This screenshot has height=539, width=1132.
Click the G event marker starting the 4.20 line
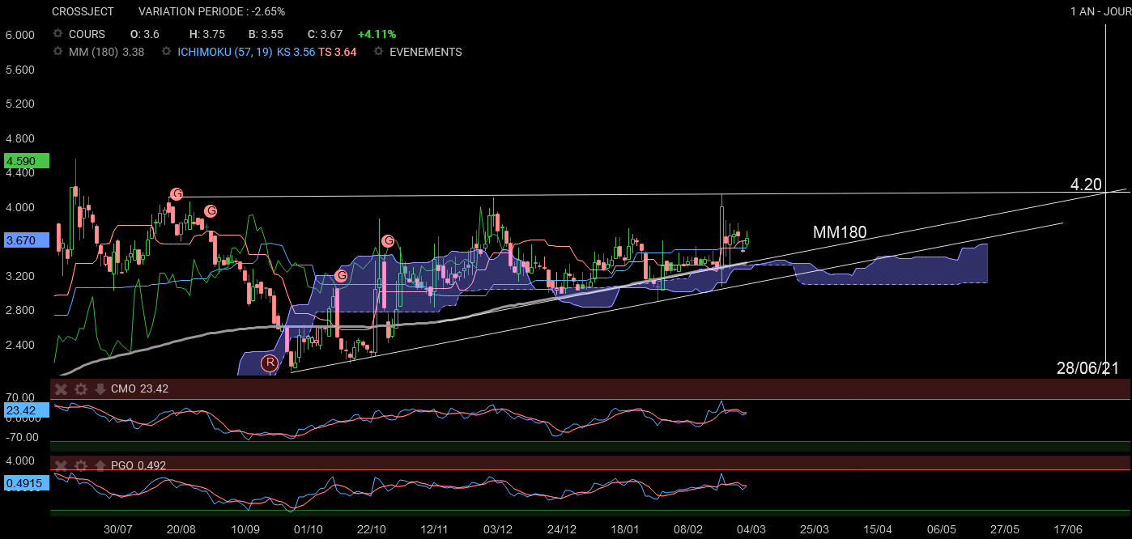click(177, 194)
